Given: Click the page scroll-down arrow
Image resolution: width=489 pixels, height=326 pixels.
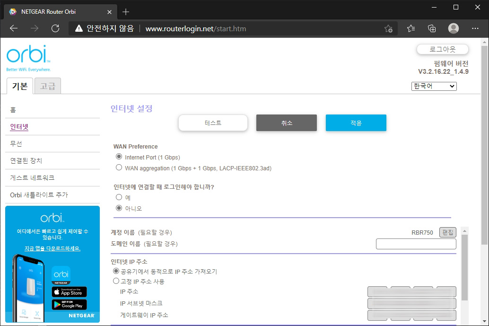Looking at the screenshot, I should (484, 321).
